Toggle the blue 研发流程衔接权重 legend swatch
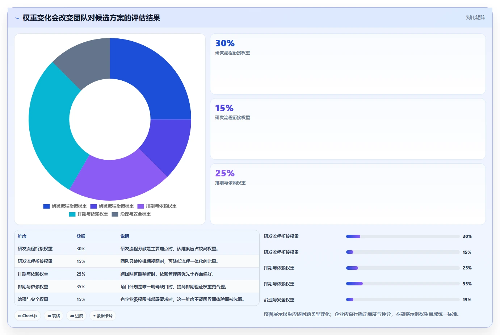500x335 pixels. tap(46, 206)
